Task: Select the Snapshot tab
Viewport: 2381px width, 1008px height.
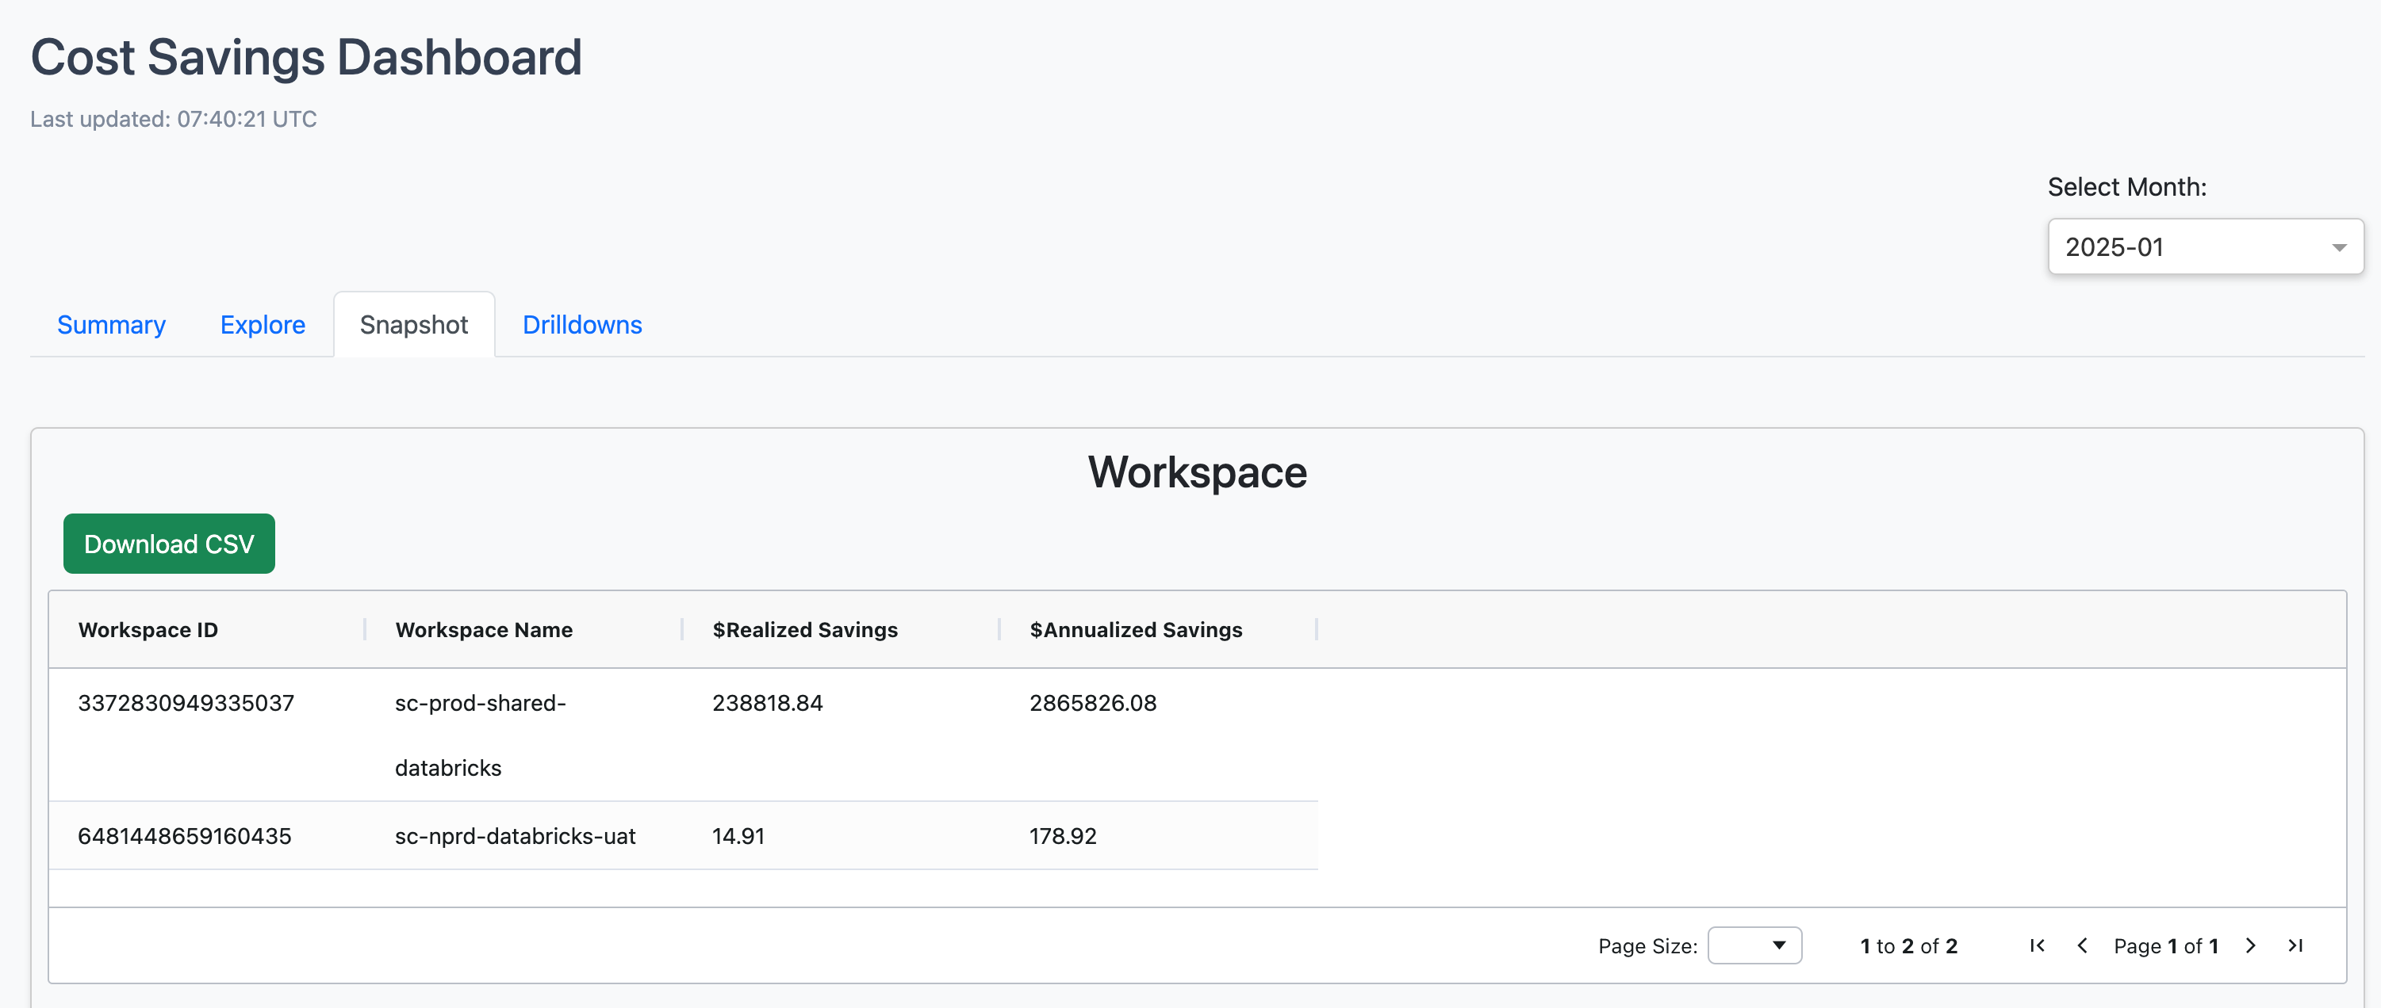Action: (413, 324)
